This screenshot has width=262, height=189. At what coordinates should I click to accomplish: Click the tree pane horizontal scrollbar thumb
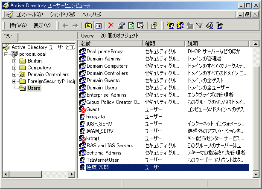pos(25,175)
